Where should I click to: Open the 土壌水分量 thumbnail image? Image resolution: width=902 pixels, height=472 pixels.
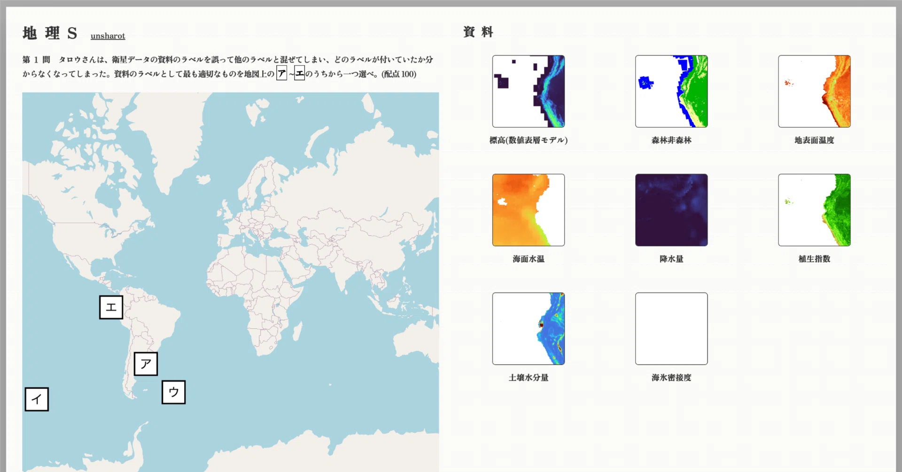click(x=529, y=329)
